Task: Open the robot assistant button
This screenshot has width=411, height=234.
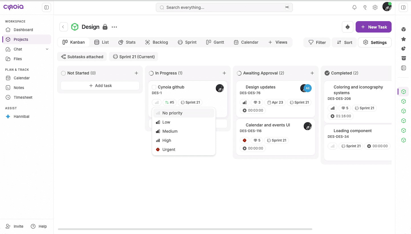Action: tap(348, 27)
